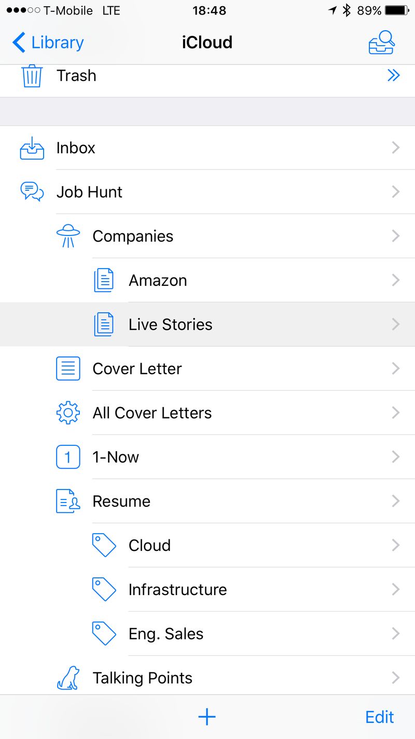Tap the Inbox tray icon
This screenshot has height=739, width=415.
pyautogui.click(x=32, y=148)
